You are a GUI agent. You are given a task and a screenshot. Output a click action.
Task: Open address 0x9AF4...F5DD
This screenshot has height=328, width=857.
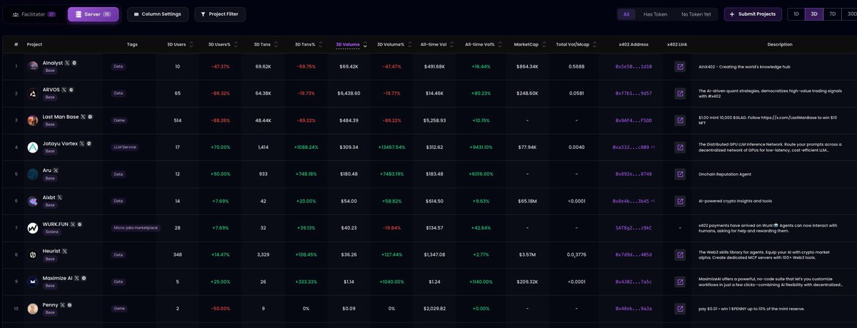633,121
